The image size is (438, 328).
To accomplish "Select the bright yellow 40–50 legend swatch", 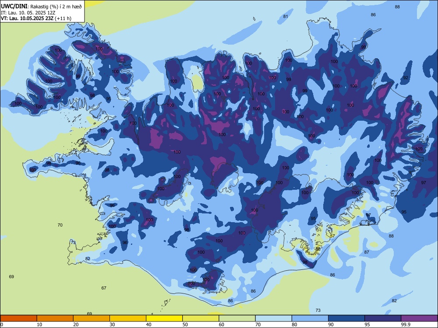I will [x=164, y=318].
